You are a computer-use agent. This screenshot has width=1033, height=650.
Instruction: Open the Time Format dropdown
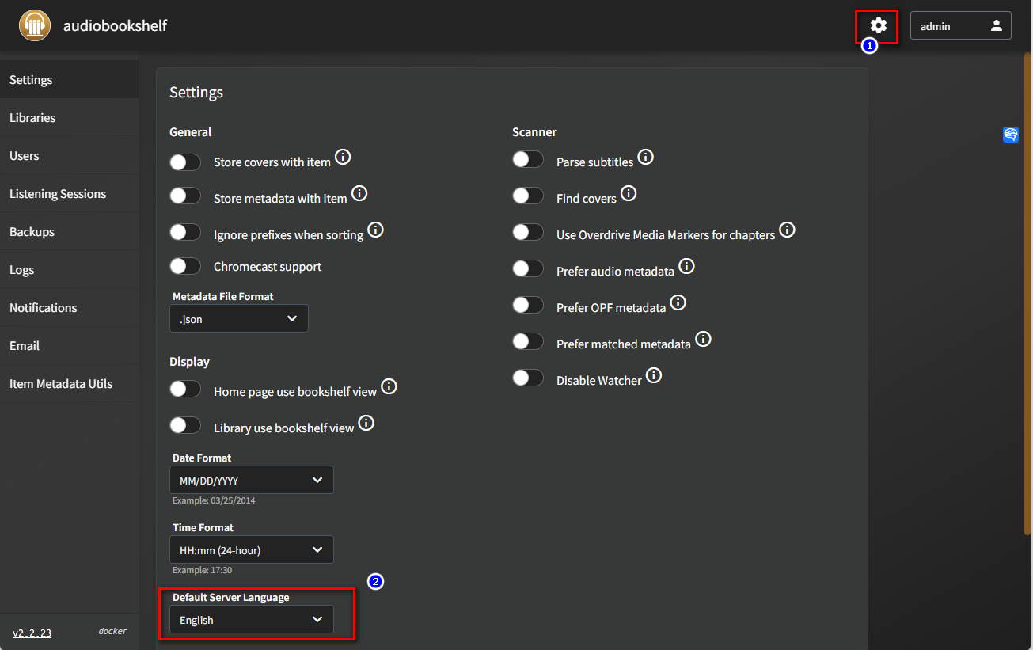pyautogui.click(x=251, y=549)
